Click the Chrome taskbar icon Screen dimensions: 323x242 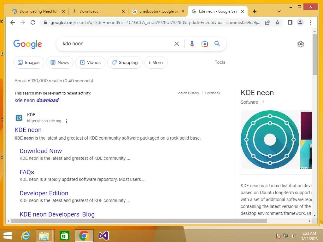[84, 236]
